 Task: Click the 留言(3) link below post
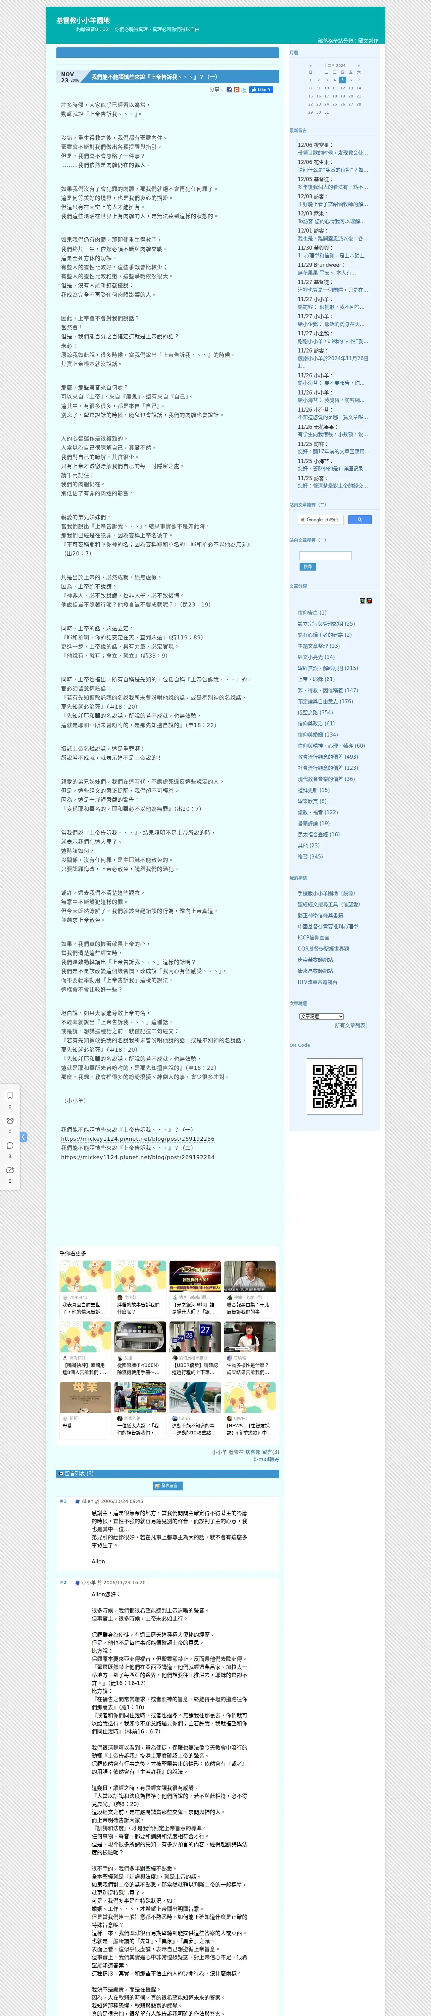tap(271, 1452)
